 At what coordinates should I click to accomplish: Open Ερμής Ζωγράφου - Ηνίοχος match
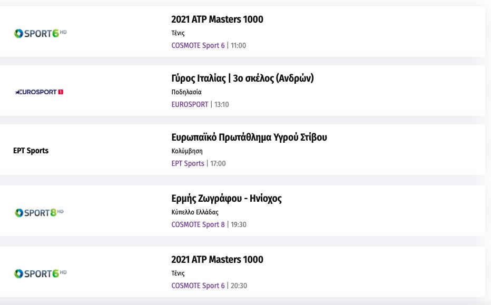click(227, 199)
